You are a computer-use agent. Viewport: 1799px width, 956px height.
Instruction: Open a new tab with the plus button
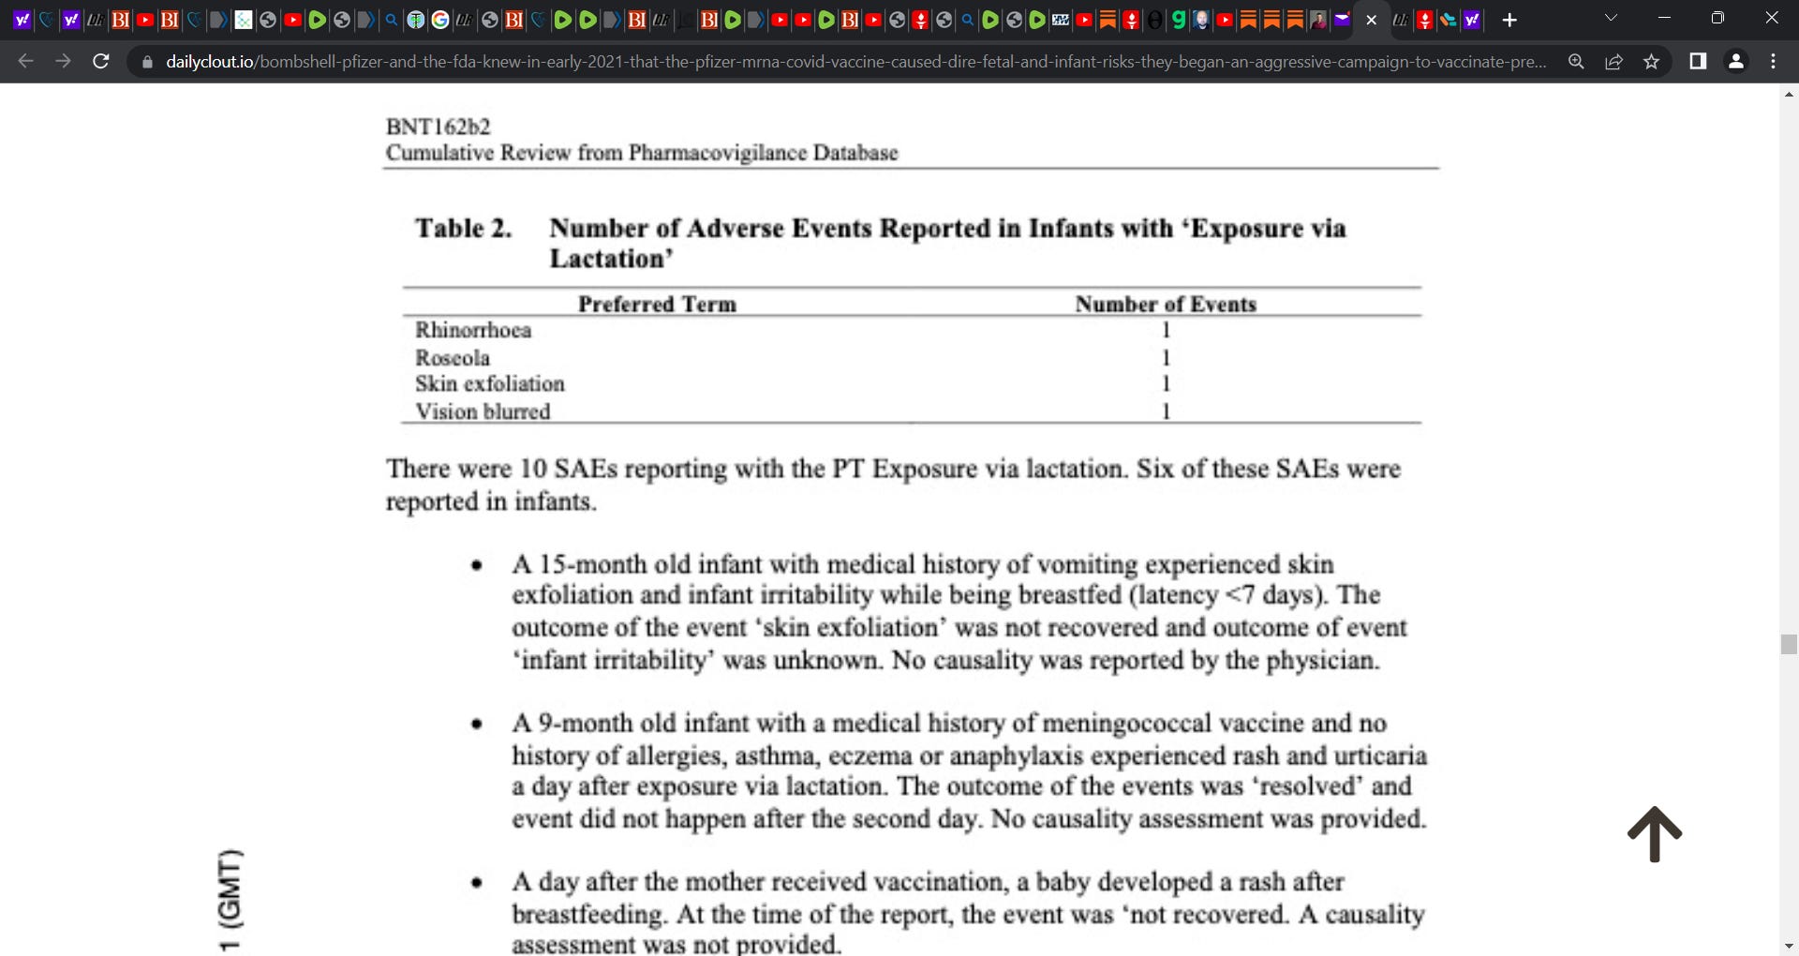coord(1509,20)
